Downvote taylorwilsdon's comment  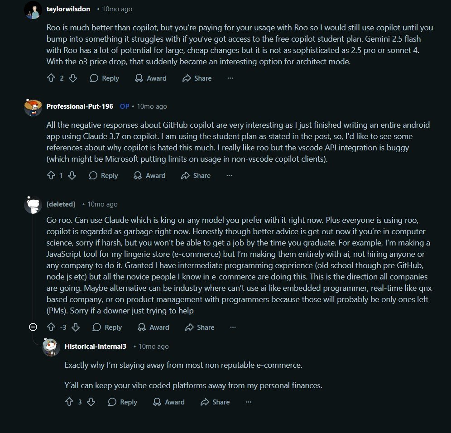click(x=72, y=78)
